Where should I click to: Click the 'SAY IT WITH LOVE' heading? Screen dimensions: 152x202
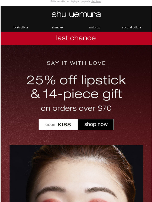(76, 63)
